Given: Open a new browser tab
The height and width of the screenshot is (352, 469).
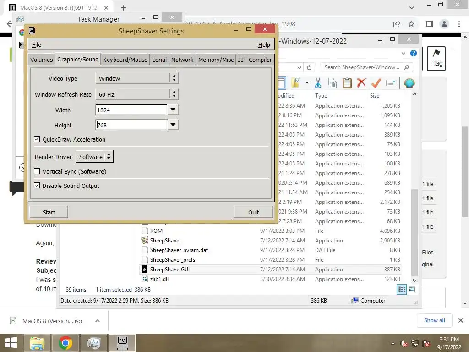Looking at the screenshot, I should [124, 8].
